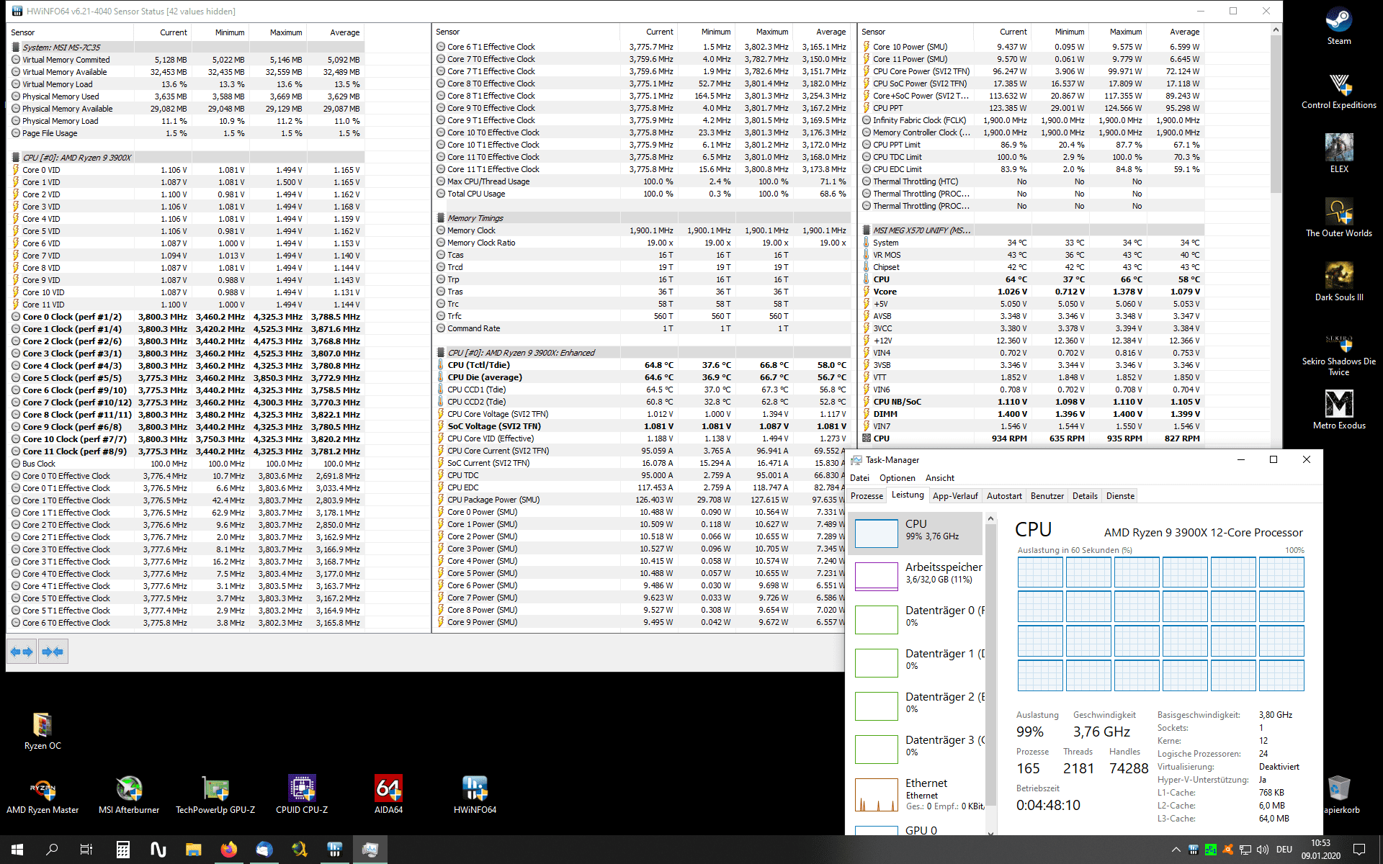The image size is (1383, 864).
Task: Click the volume icon in system tray
Action: 1263,850
